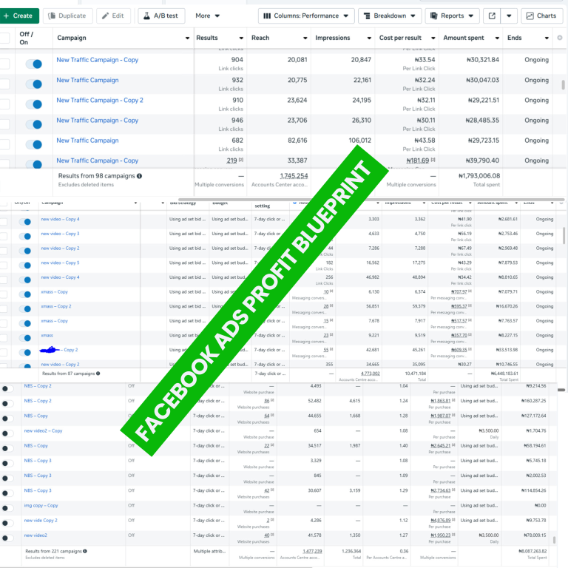Screen dimensions: 568x568
Task: Turn on new vide Copy 2 campaign
Action: [7, 523]
